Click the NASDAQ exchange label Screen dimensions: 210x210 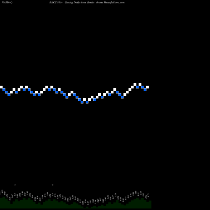[x=7, y=3]
